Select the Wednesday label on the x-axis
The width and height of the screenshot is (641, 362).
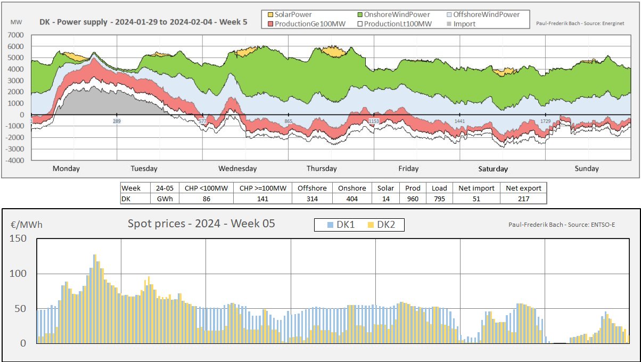[237, 169]
